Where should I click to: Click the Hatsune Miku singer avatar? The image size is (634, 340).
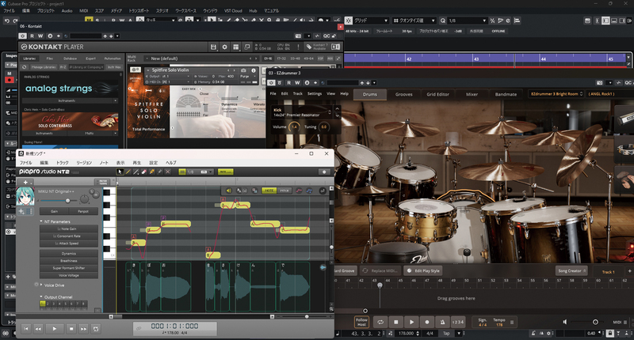click(25, 196)
